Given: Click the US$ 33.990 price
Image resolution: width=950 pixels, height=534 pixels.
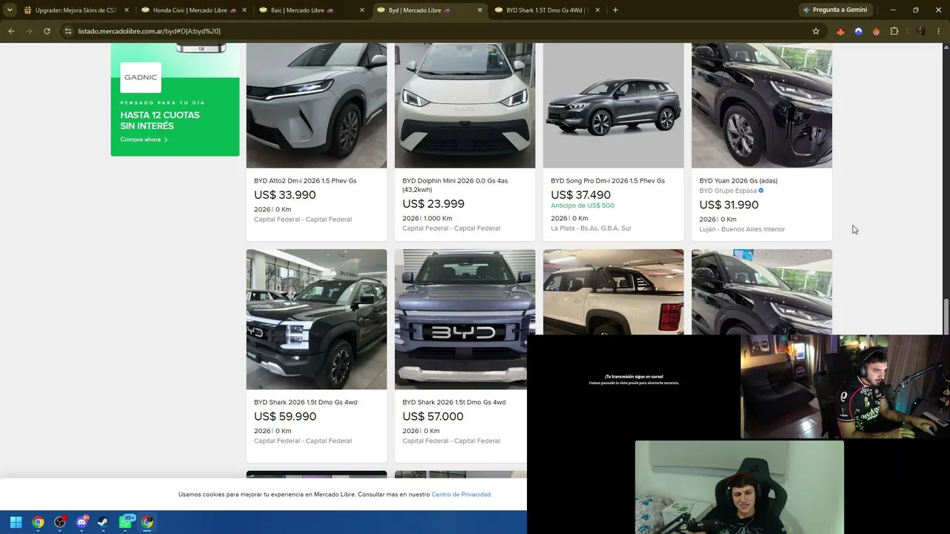Looking at the screenshot, I should tap(285, 195).
